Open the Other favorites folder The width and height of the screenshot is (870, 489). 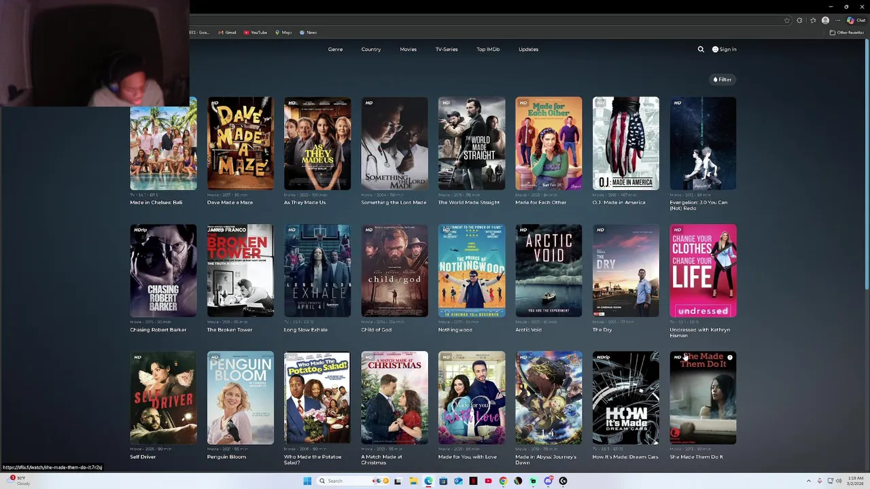pos(847,33)
